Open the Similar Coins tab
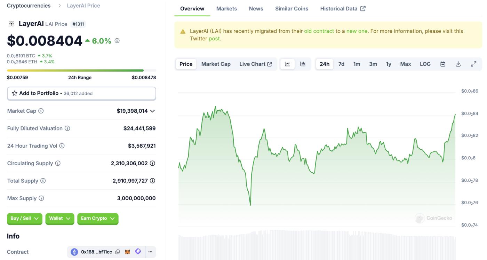487x260 pixels. 292,8
